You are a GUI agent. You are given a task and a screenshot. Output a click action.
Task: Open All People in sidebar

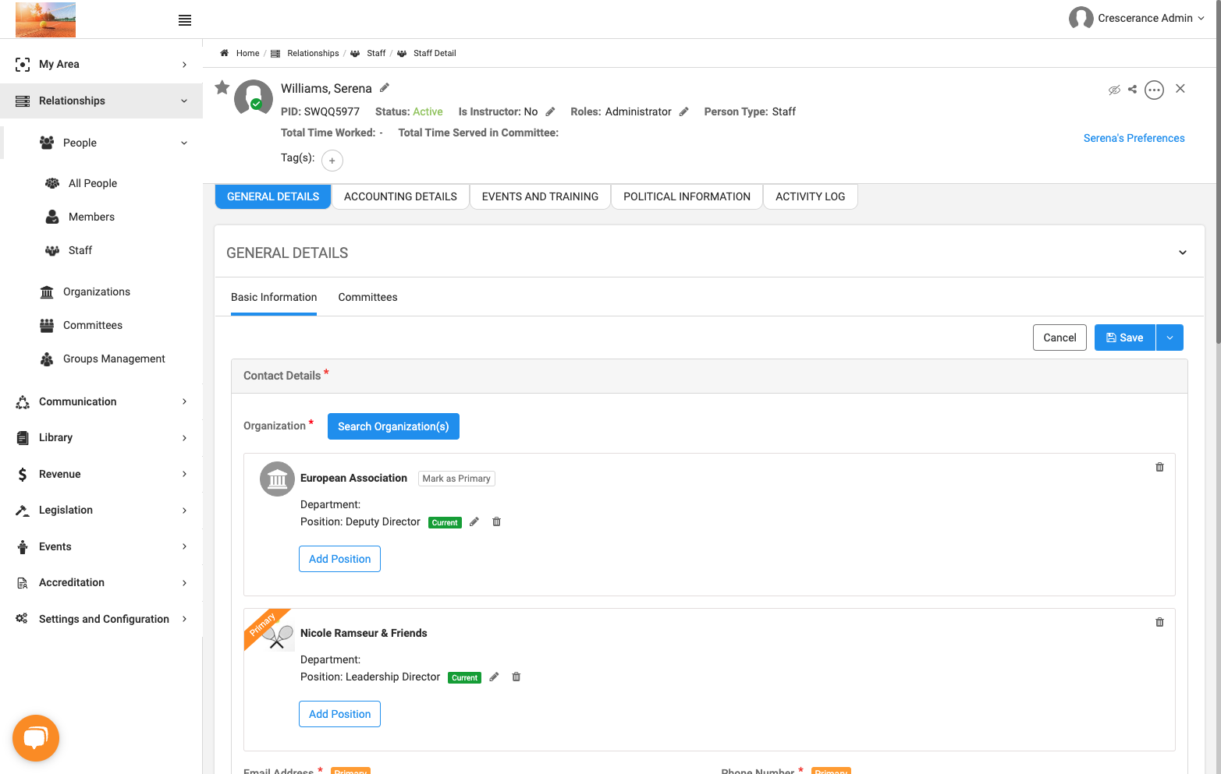pos(93,183)
